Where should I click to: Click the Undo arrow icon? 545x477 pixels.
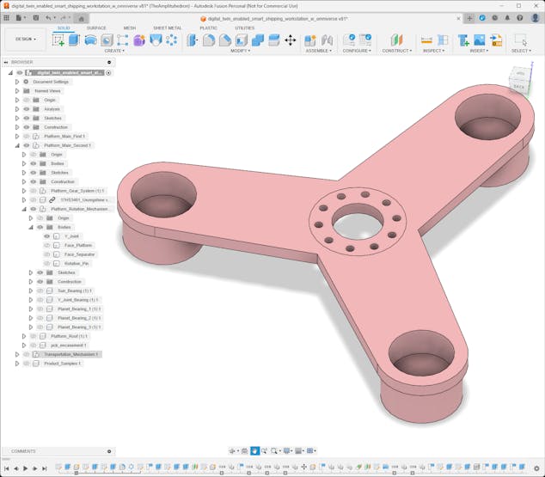point(48,17)
